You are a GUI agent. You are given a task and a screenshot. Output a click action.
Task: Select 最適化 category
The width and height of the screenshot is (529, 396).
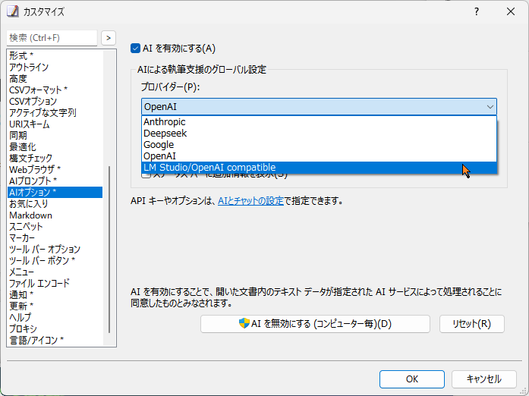pos(55,147)
